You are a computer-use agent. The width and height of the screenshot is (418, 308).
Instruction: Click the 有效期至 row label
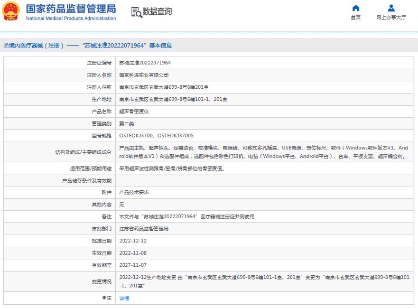101,265
